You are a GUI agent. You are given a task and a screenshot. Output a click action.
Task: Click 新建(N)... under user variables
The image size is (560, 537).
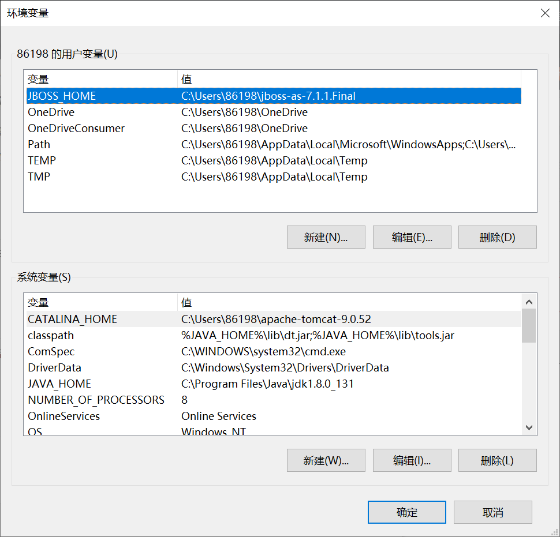tap(326, 237)
